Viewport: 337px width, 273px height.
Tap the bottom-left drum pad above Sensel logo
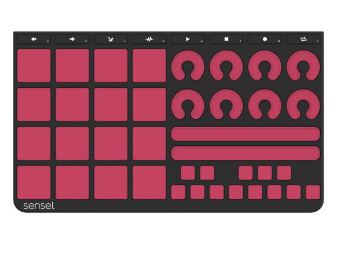[34, 182]
